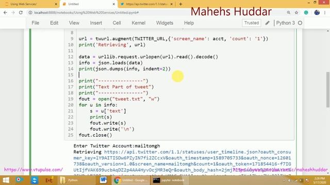
Task: Open the Word icon in taskbar
Action: tap(103, 180)
